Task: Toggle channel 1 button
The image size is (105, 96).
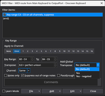Action: [23, 51]
